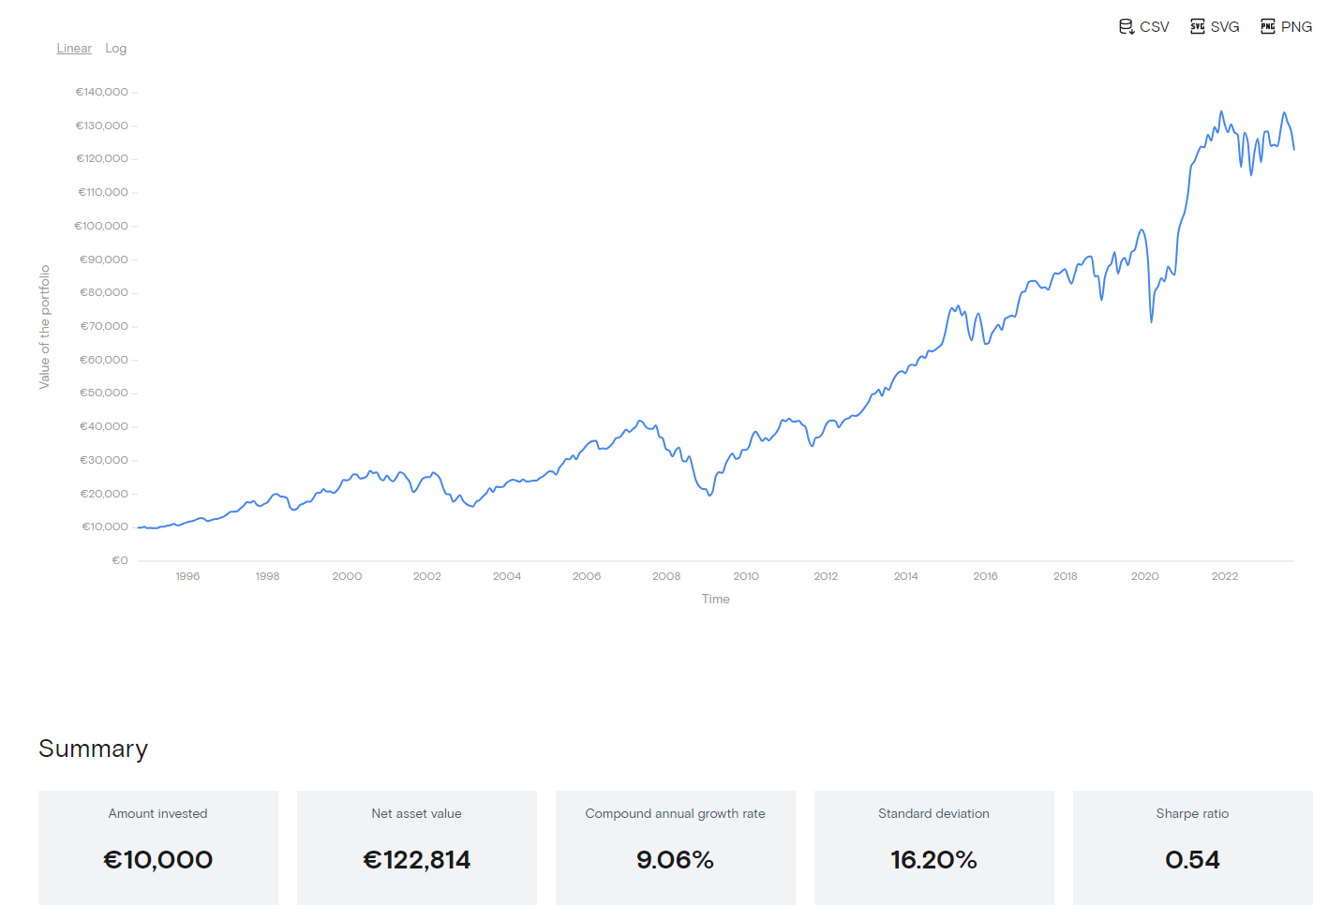The height and width of the screenshot is (905, 1343).
Task: Click the CSV export text label
Action: pyautogui.click(x=1155, y=27)
